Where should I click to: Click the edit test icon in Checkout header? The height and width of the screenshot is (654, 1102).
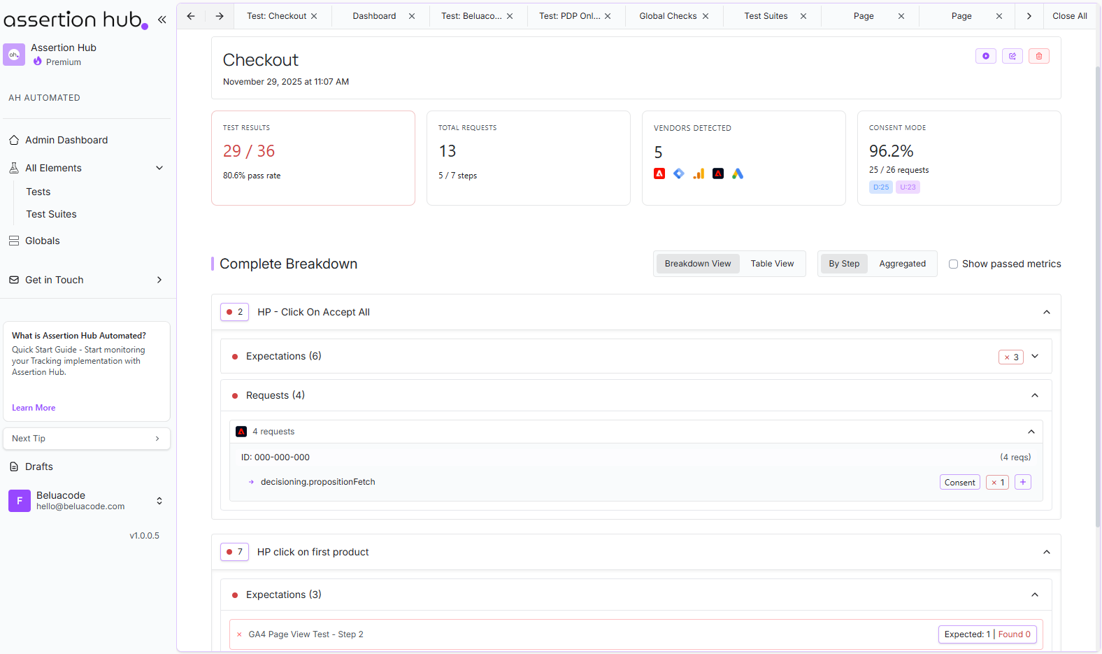point(1012,56)
